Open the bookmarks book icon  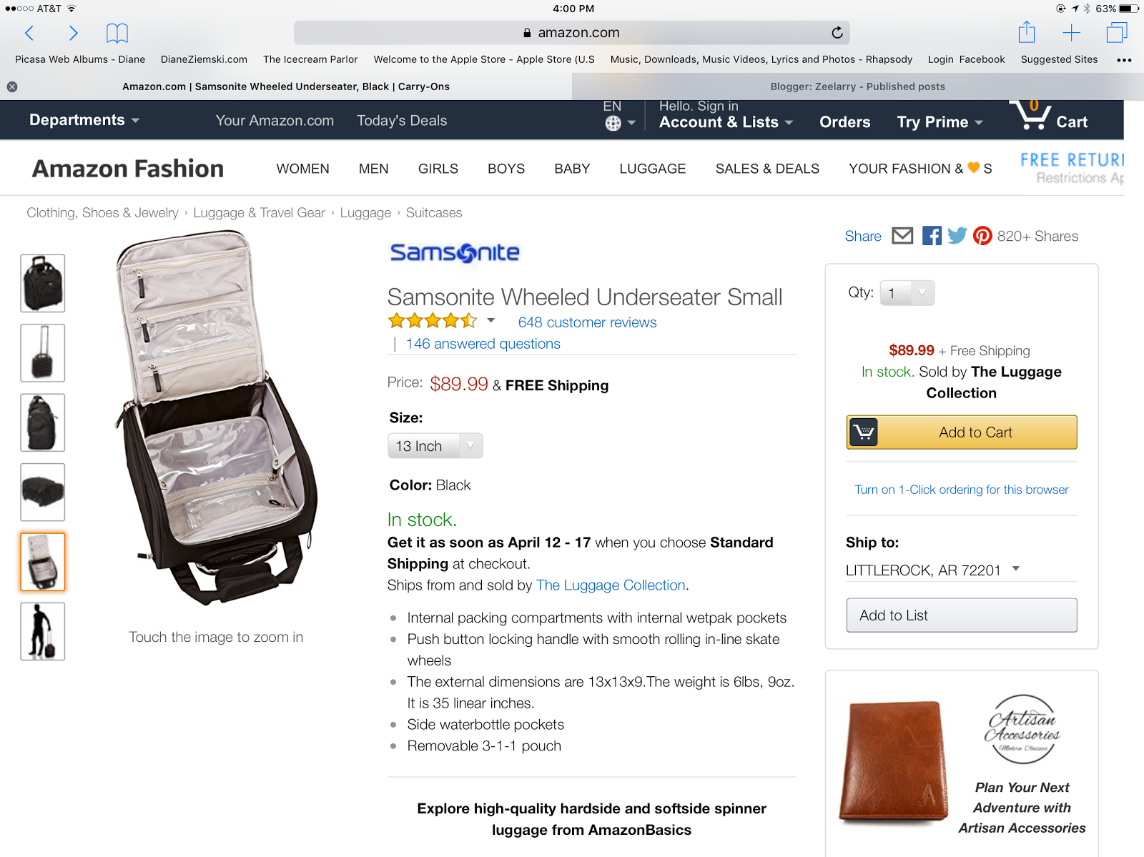pyautogui.click(x=117, y=33)
